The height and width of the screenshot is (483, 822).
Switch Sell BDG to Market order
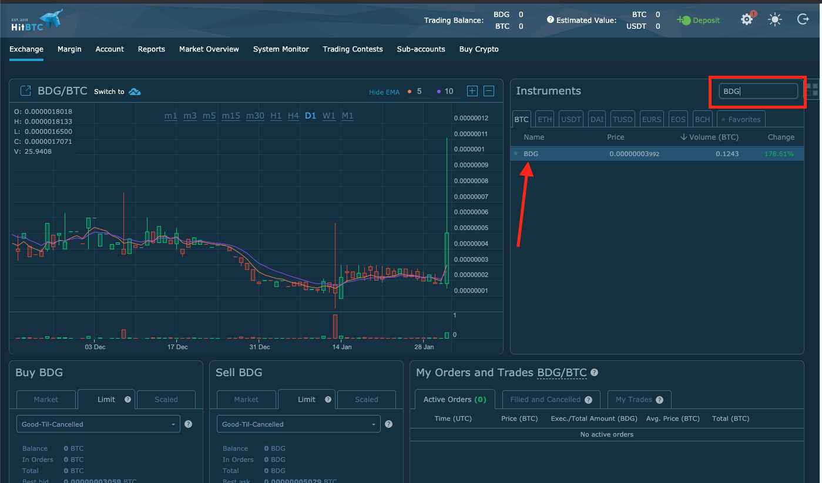tap(246, 400)
